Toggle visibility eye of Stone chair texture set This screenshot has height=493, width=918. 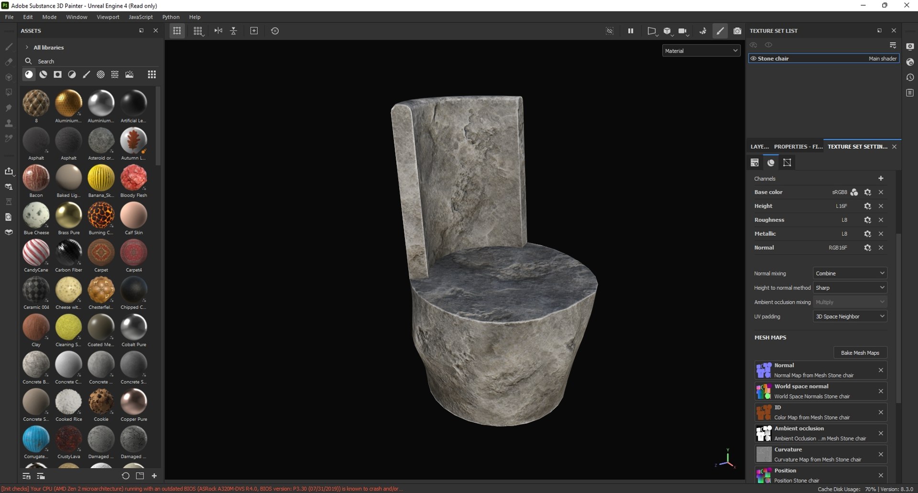754,58
